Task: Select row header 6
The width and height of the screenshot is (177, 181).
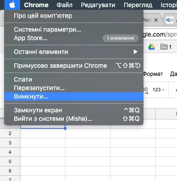Action: tap(10, 171)
